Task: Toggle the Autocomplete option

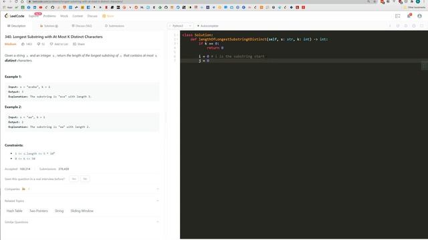Action: 208,26
